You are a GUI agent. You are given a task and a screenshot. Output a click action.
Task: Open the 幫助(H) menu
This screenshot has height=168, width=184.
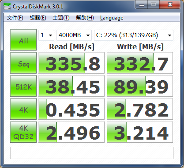[85, 18]
